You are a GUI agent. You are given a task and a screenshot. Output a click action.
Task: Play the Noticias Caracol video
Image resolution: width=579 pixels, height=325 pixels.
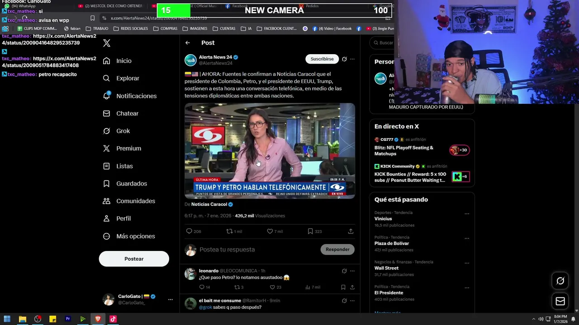270,151
